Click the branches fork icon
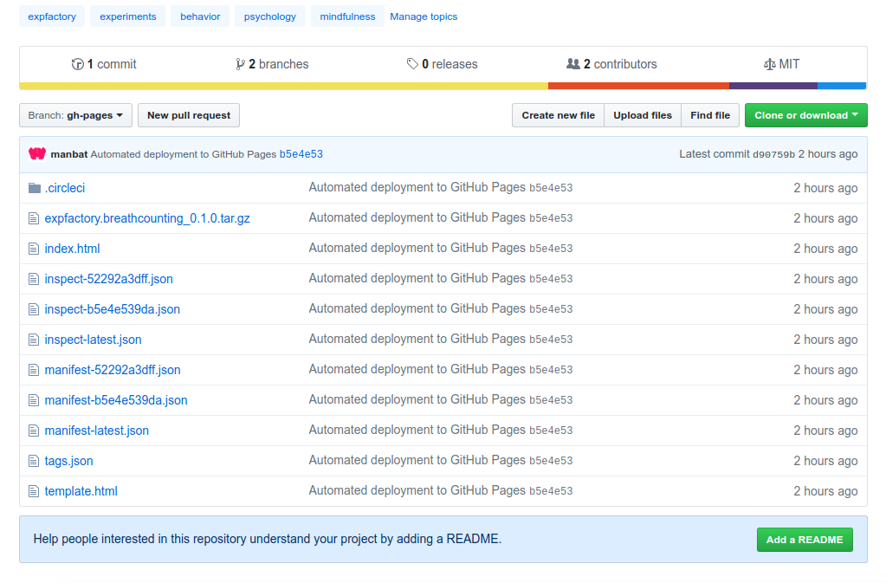 click(240, 64)
